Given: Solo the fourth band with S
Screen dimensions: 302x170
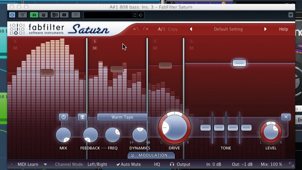Looking at the screenshot, I should [x=191, y=41].
